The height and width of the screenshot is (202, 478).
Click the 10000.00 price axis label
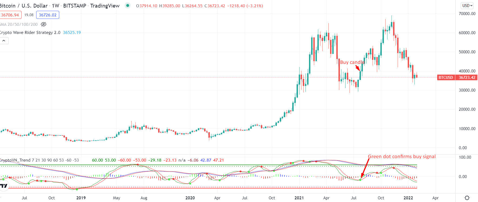(467, 128)
